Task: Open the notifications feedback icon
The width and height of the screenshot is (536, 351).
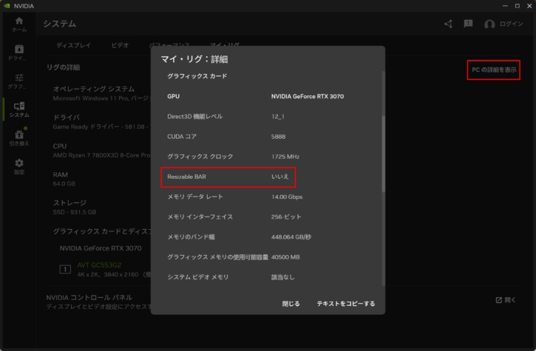Action: click(x=468, y=24)
